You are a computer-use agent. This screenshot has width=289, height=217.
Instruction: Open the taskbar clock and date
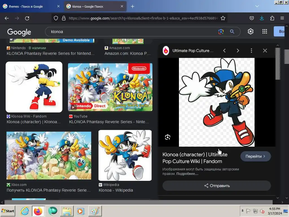(275, 211)
